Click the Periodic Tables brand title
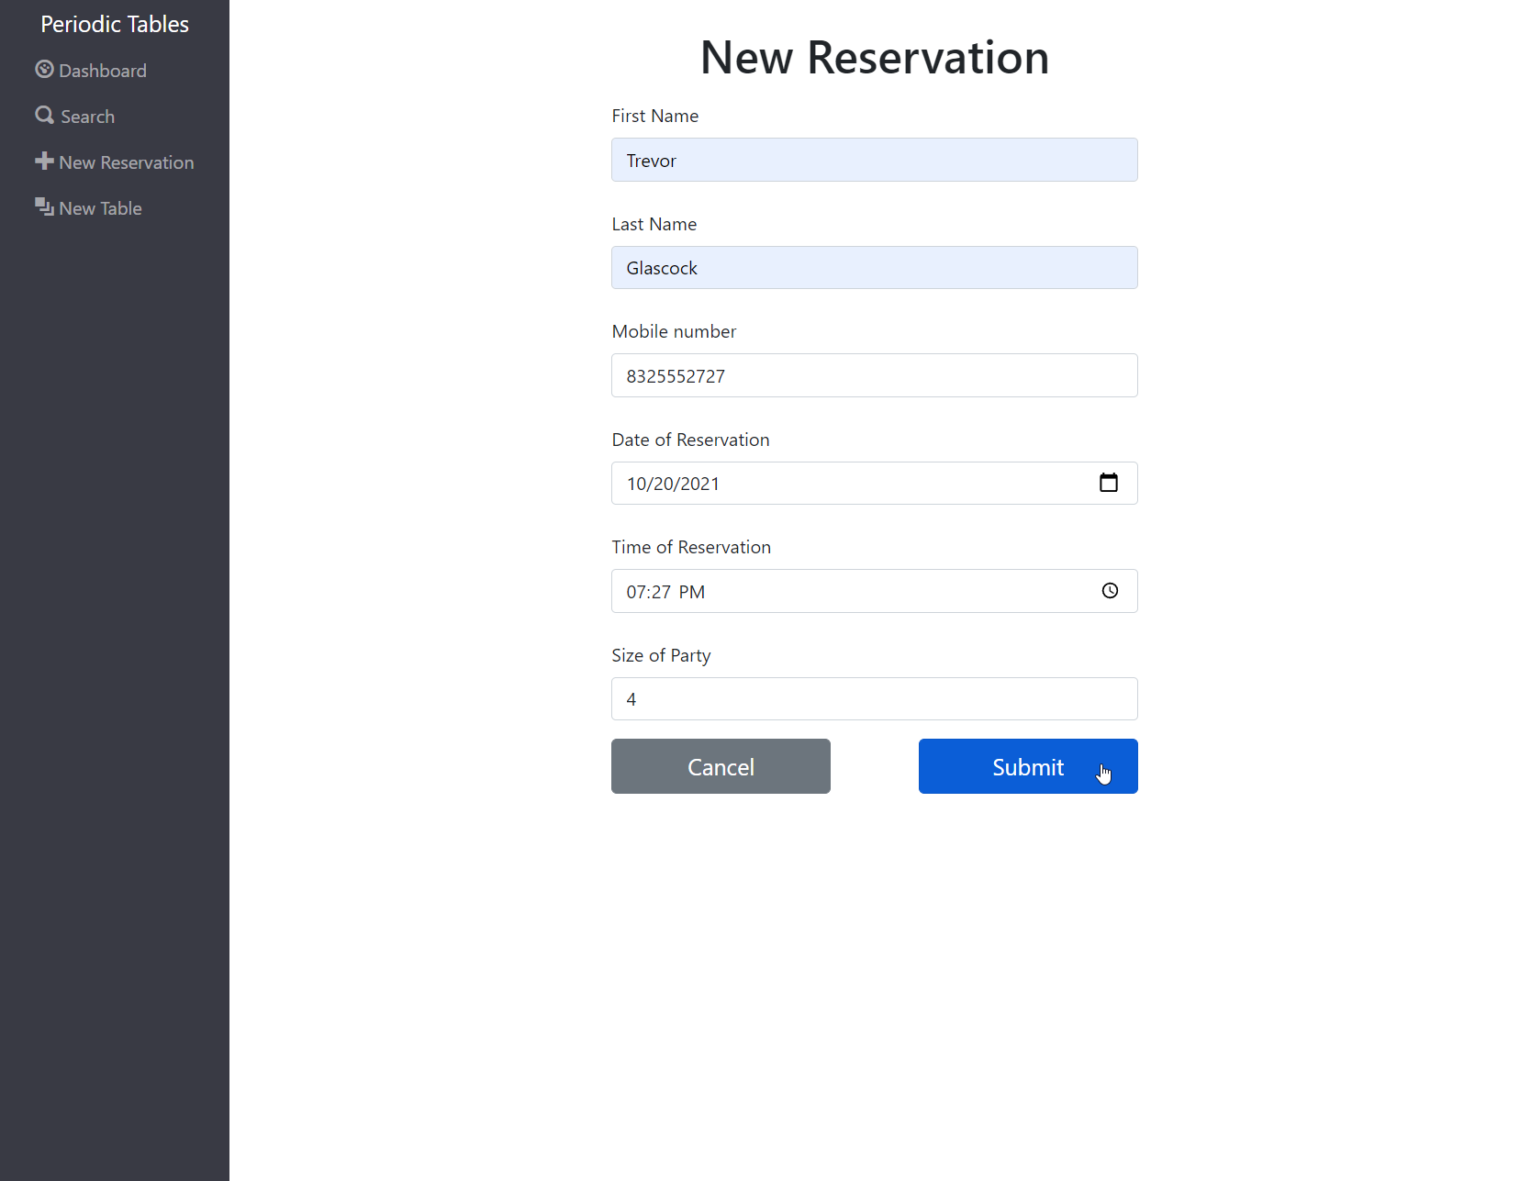 click(115, 24)
